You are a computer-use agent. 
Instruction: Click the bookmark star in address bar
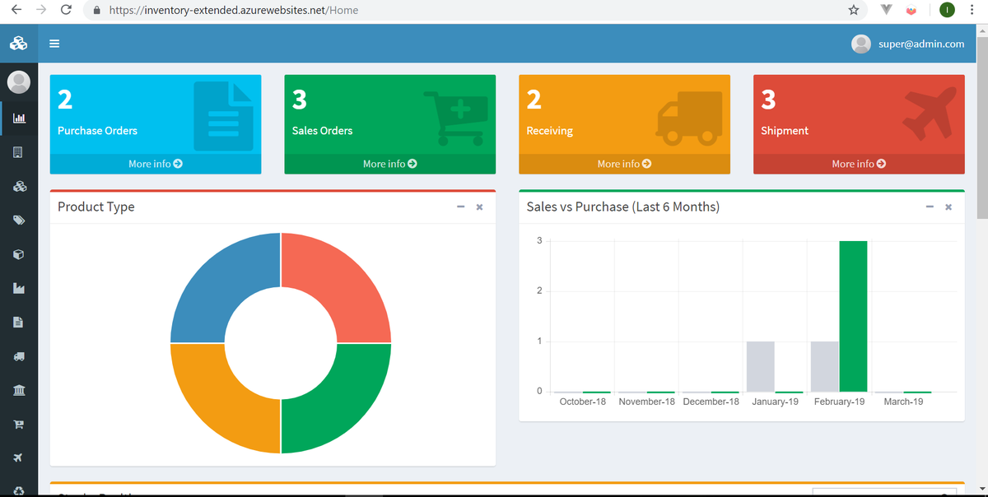tap(854, 10)
